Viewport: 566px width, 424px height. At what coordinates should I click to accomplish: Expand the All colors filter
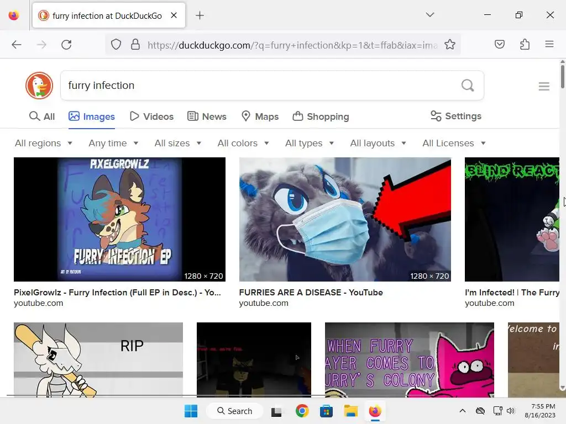[243, 143]
